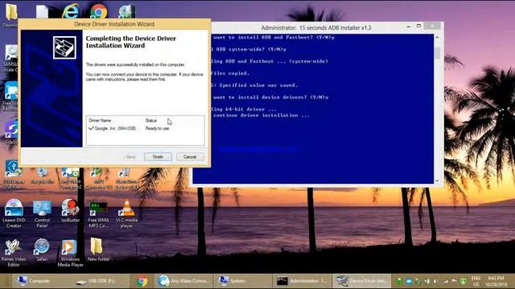
Task: Open Leawo DVD Creator shortcut
Action: pos(14,213)
